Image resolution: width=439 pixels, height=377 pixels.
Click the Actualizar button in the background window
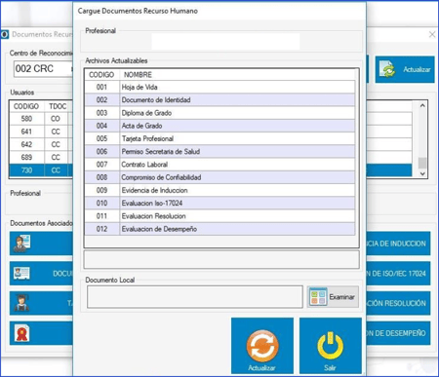click(x=405, y=69)
